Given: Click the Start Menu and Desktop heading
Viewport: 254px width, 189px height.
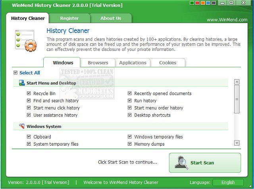Looking at the screenshot, I should (51, 83).
